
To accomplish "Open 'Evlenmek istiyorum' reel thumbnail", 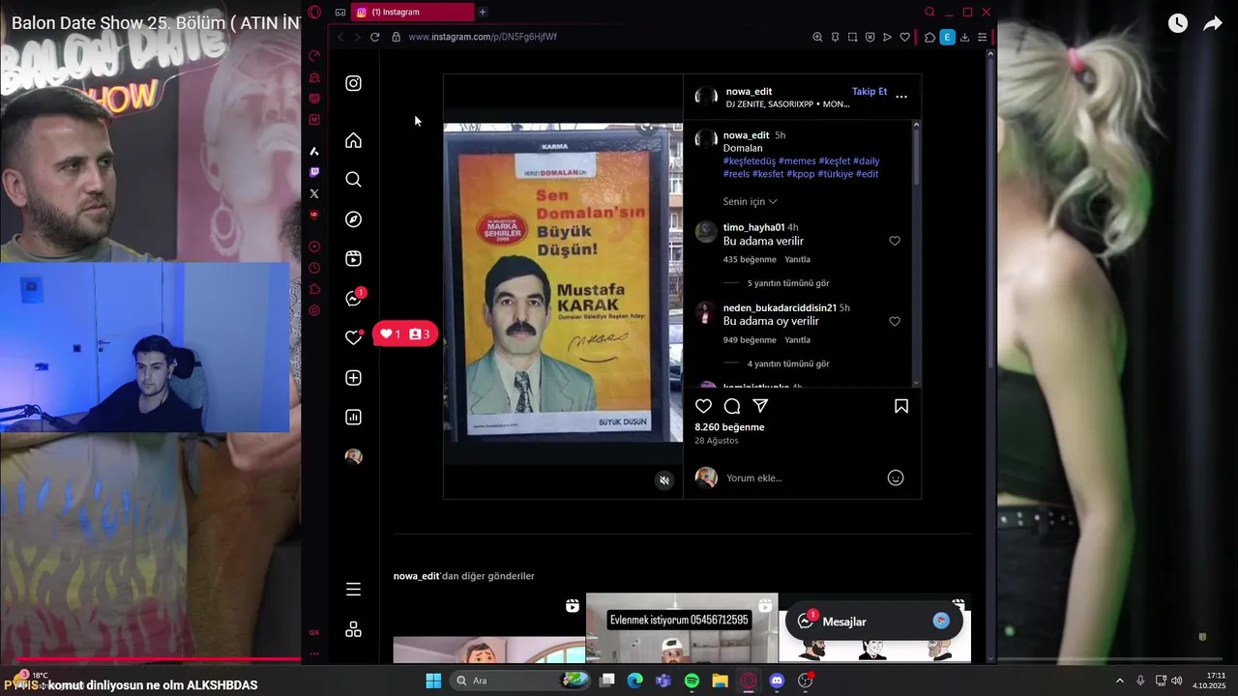I will coord(682,628).
